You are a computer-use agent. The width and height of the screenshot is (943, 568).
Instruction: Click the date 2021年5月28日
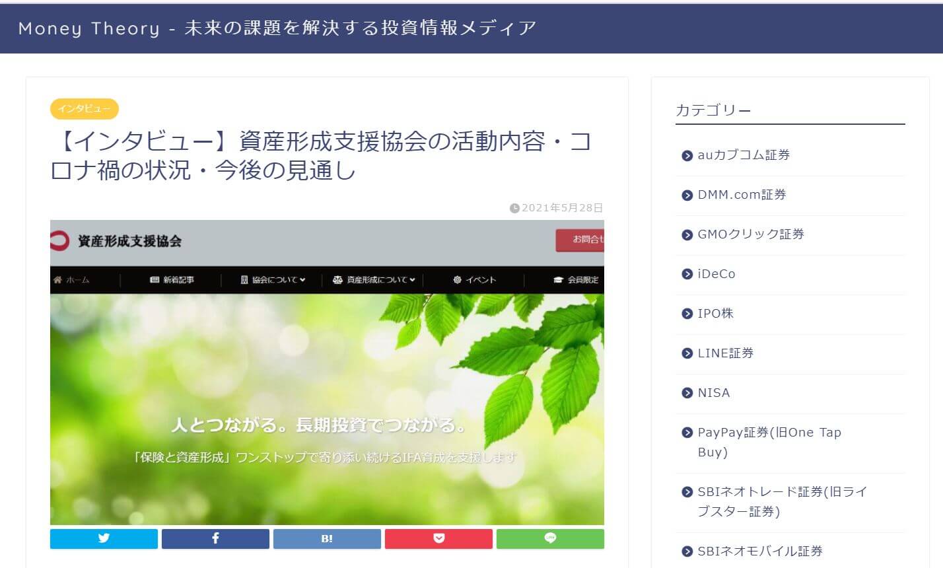563,208
